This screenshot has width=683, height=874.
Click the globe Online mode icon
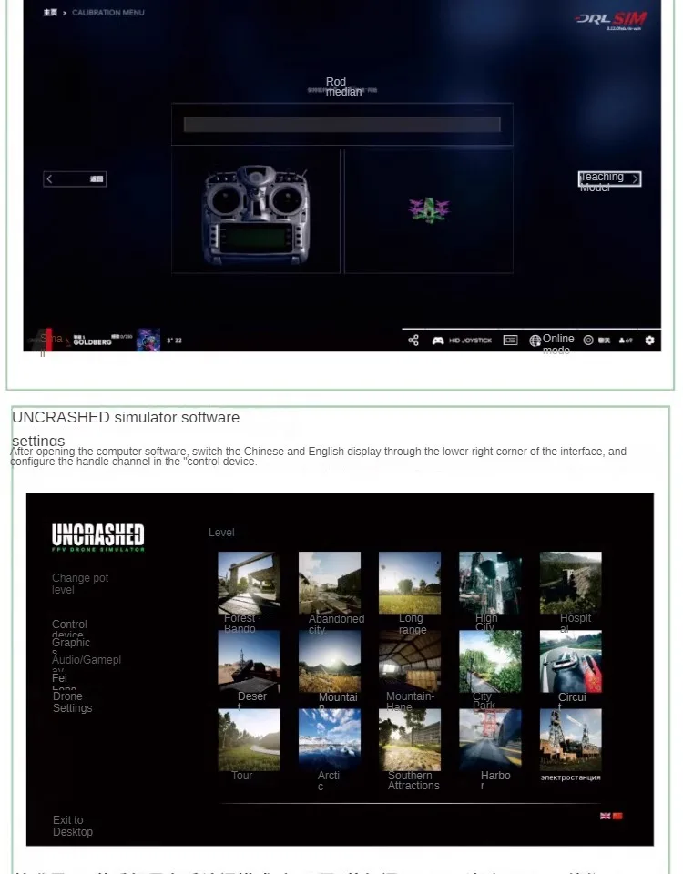coord(535,340)
